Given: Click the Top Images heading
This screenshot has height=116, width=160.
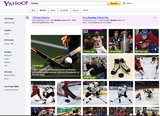Looking at the screenshot, I should pos(9,19).
